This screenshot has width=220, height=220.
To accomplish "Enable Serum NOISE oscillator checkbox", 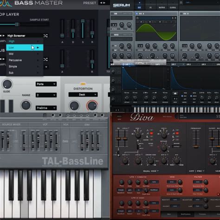I will tap(112, 35).
